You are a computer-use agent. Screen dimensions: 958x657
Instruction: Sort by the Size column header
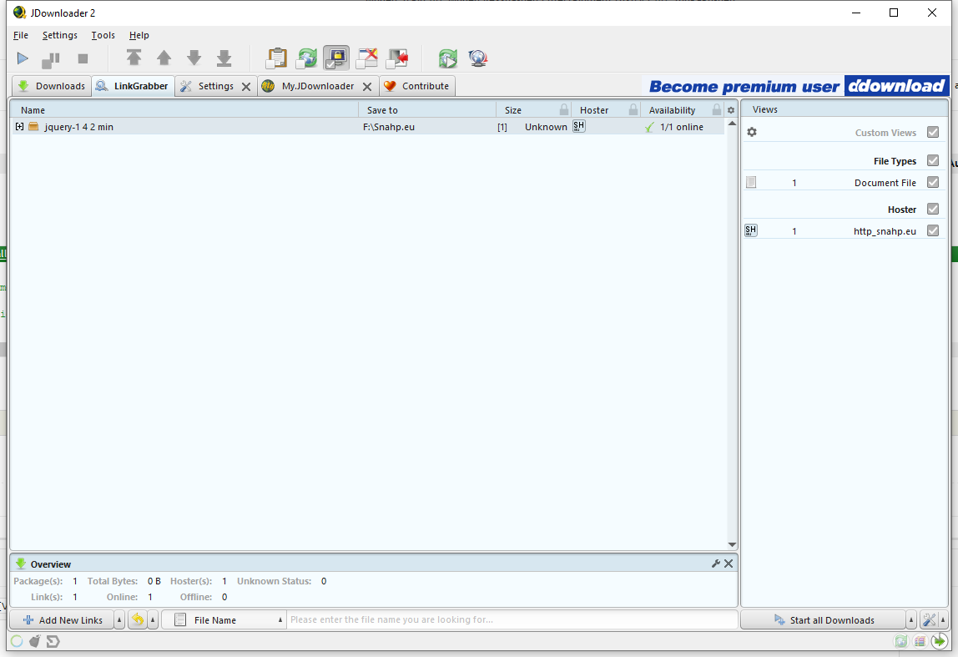(533, 110)
